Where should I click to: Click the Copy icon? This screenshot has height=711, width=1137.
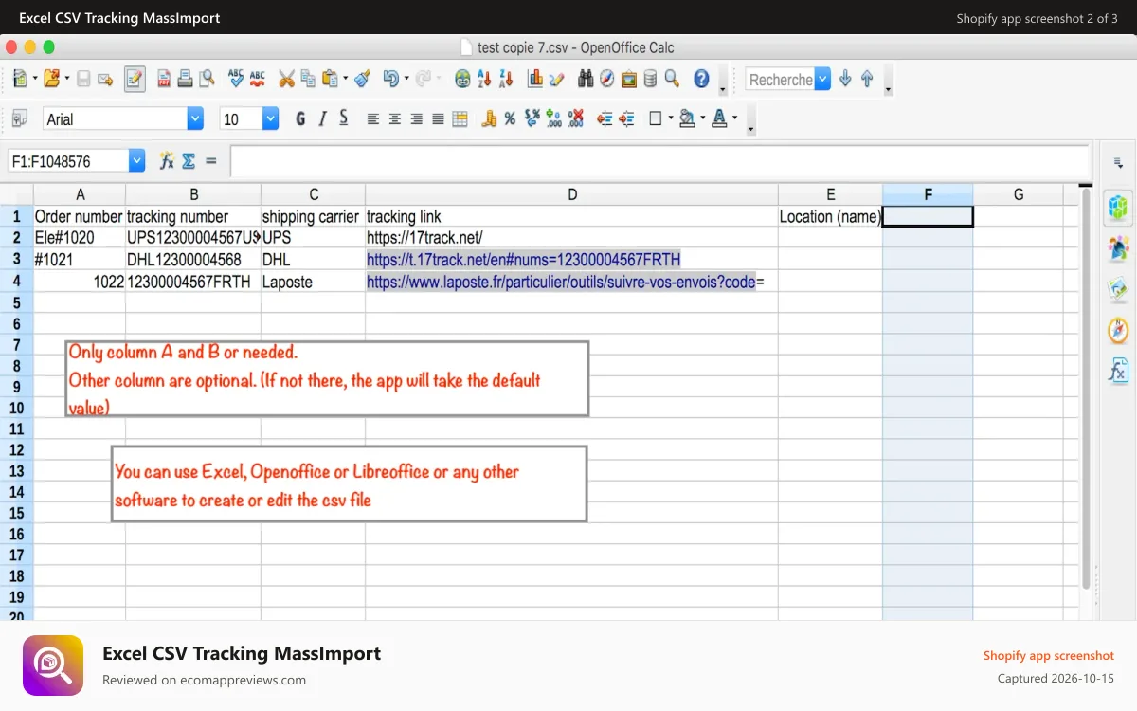click(308, 79)
